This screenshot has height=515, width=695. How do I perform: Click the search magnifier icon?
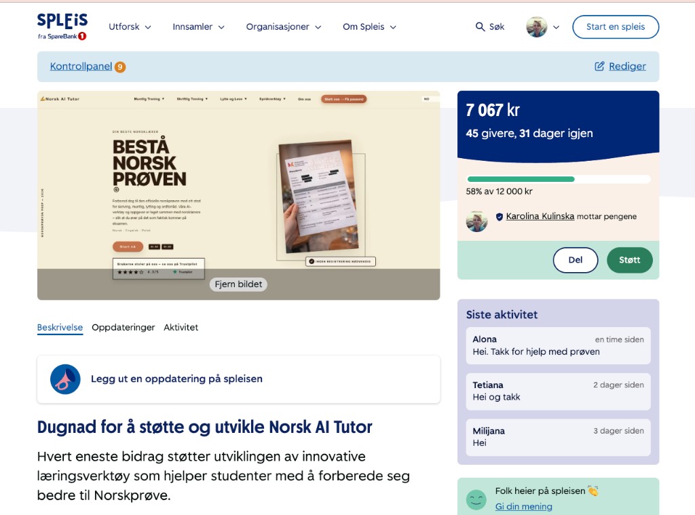[x=481, y=27]
